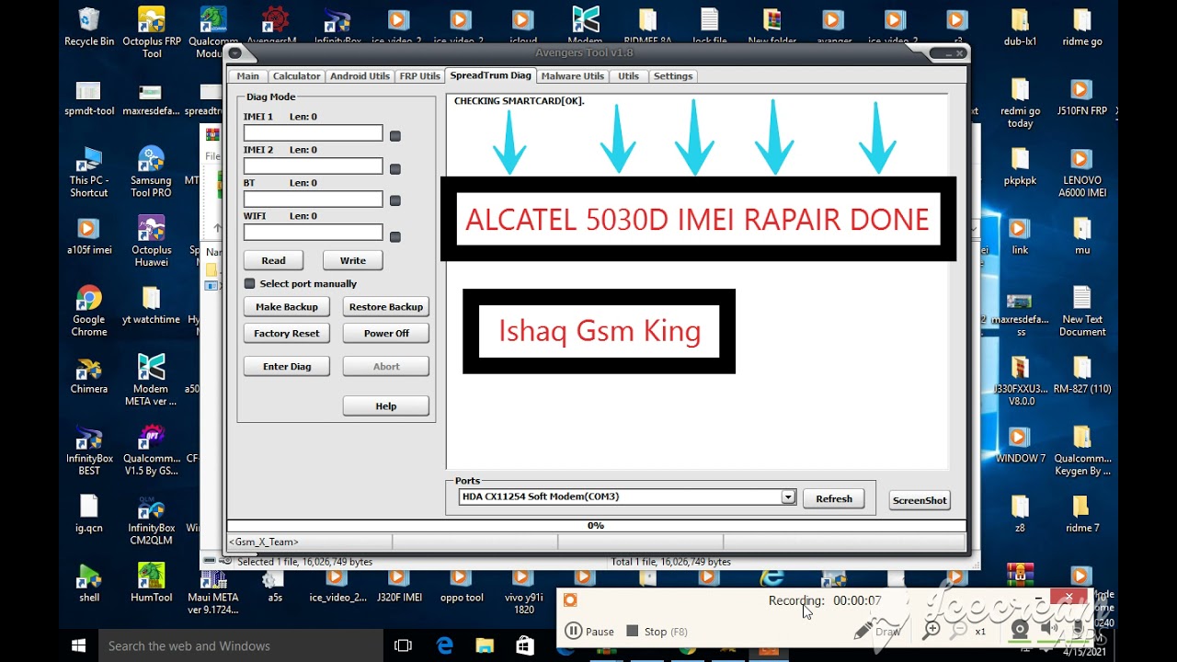Refresh the ports list
This screenshot has height=662, width=1177.
(x=834, y=498)
